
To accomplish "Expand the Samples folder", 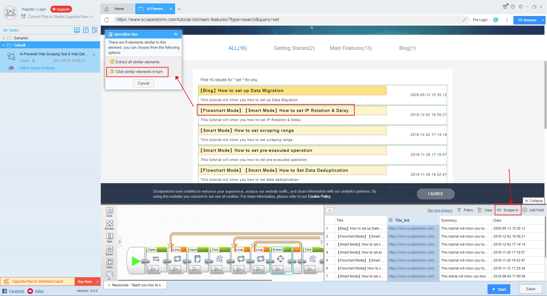I will [3, 38].
